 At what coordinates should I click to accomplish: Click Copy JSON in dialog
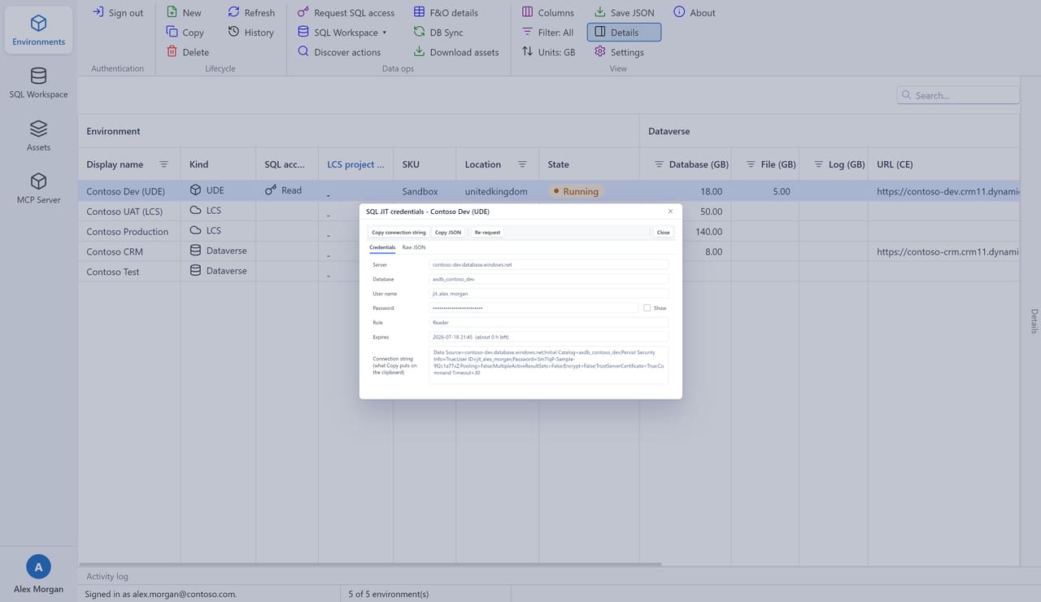pyautogui.click(x=448, y=232)
